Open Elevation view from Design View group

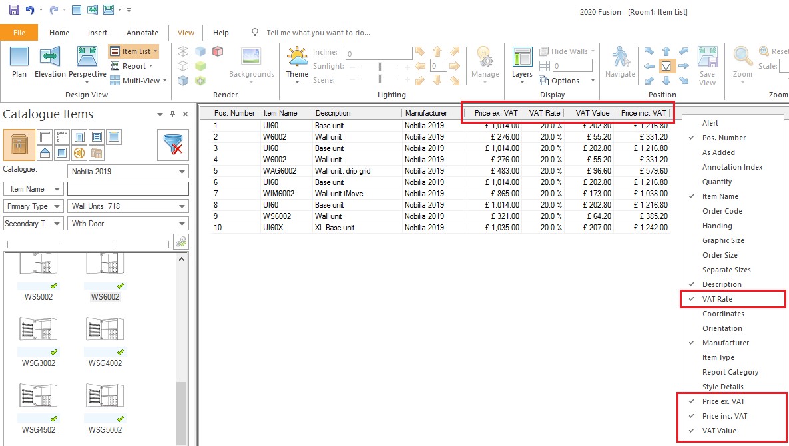point(50,63)
